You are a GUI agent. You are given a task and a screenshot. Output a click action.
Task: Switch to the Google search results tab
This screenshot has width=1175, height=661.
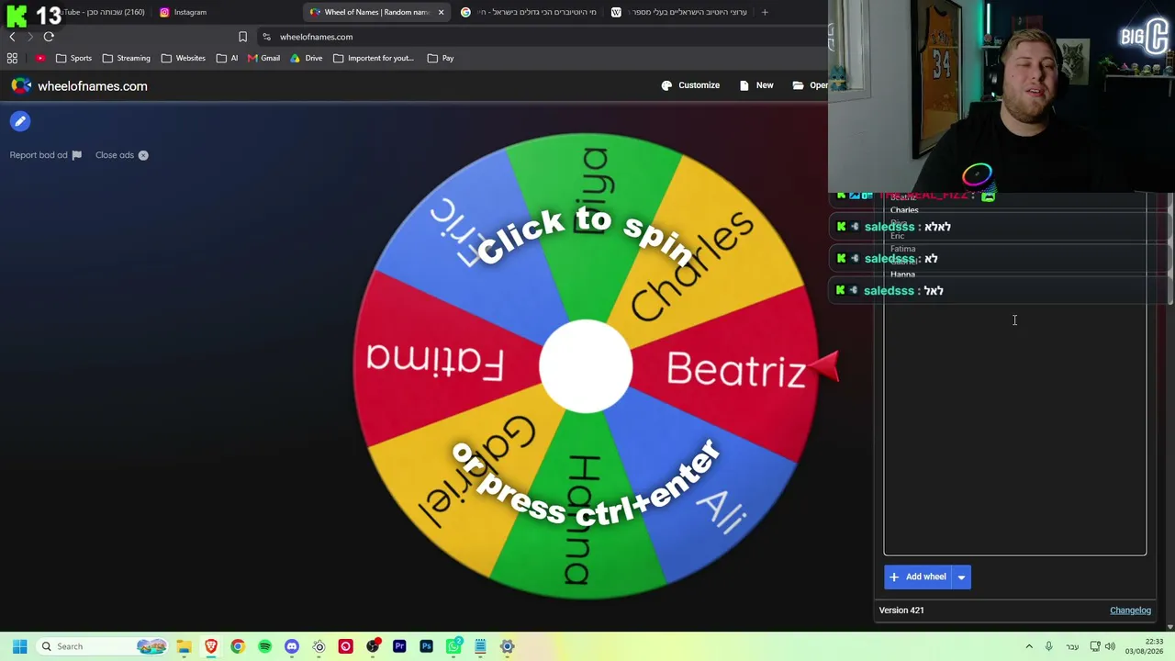529,12
